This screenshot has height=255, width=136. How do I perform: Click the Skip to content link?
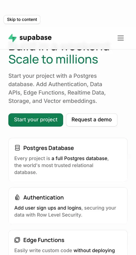22,20
